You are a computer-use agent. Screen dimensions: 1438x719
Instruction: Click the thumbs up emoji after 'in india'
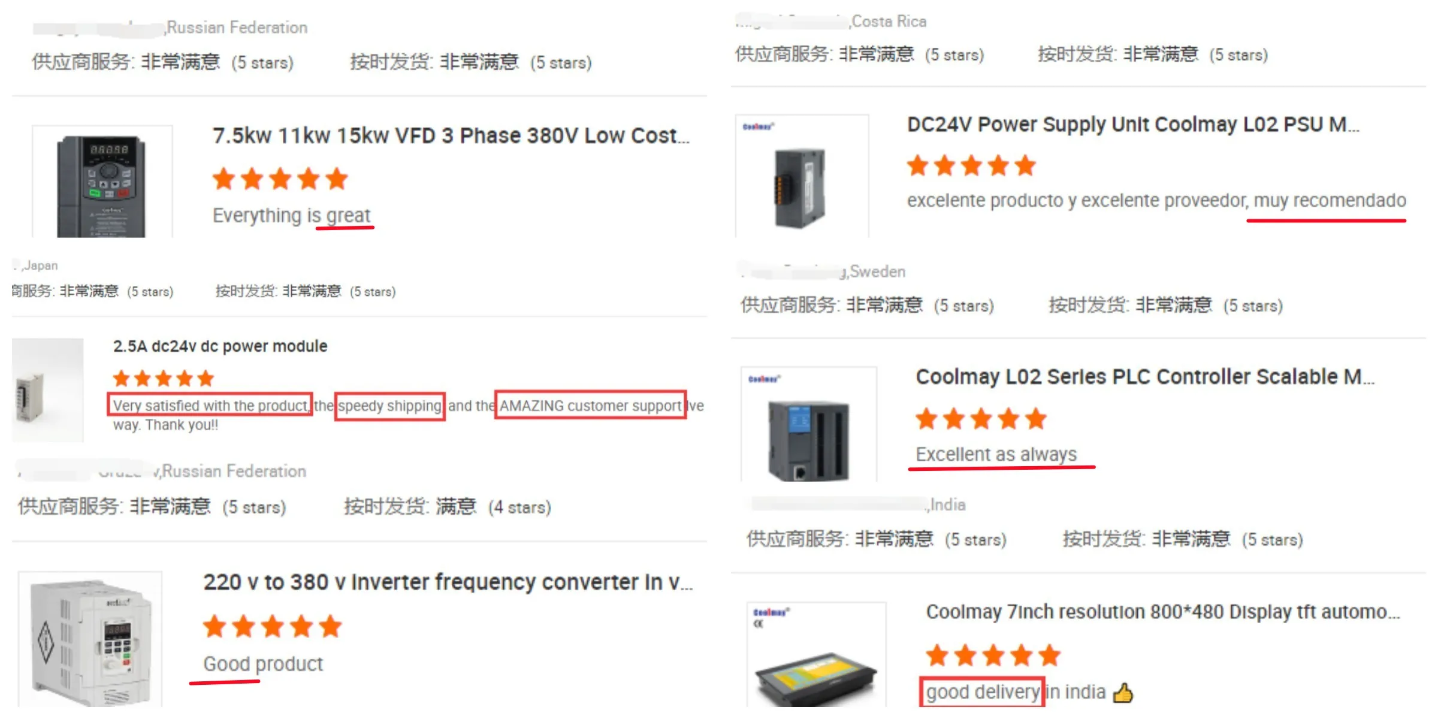click(1123, 693)
